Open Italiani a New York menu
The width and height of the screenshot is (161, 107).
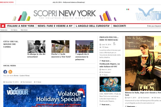pyautogui.click(x=21, y=26)
